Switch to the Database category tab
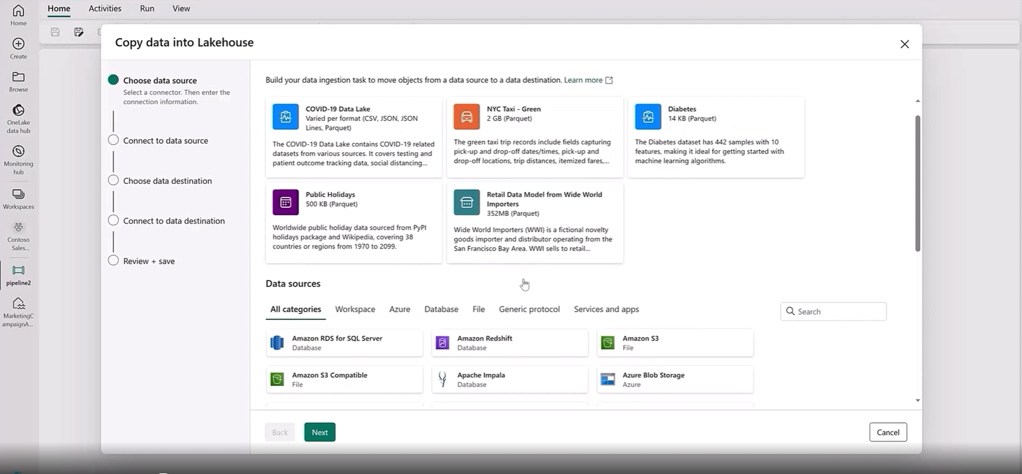 [441, 309]
